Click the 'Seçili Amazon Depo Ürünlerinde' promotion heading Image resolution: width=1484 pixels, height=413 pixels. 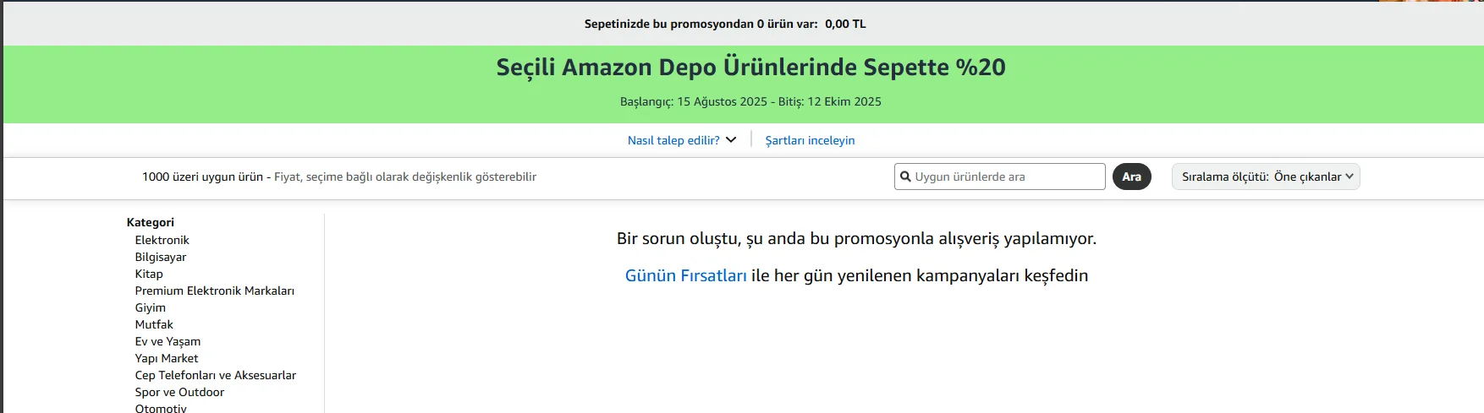[750, 68]
